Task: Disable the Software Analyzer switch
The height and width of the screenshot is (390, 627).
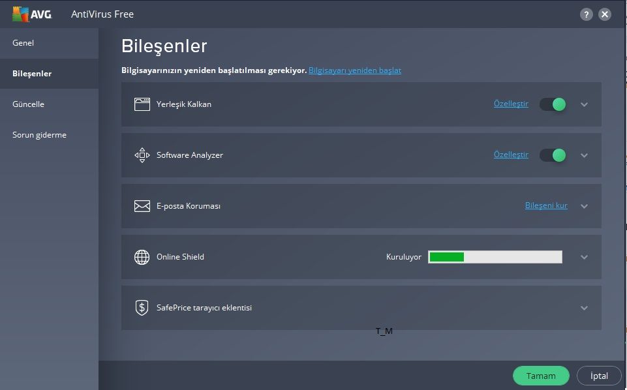Action: click(553, 155)
